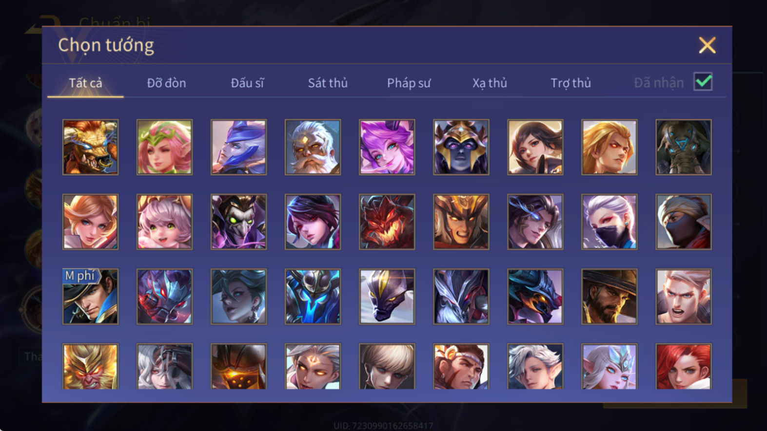
Task: Switch to the 'Đỡ đòn' tab
Action: pos(166,83)
